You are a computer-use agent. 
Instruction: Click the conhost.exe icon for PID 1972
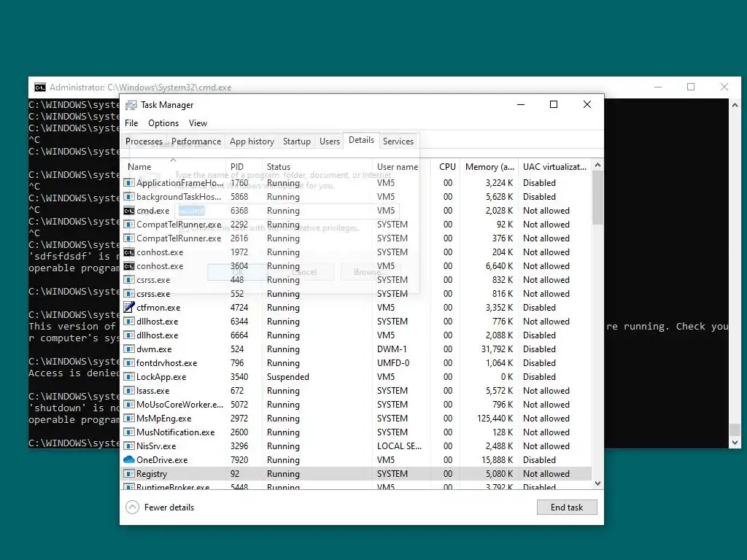tap(128, 252)
